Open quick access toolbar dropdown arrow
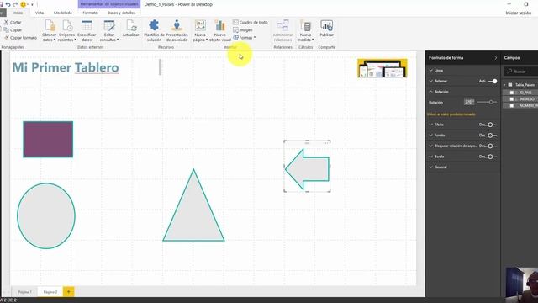 click(32, 5)
